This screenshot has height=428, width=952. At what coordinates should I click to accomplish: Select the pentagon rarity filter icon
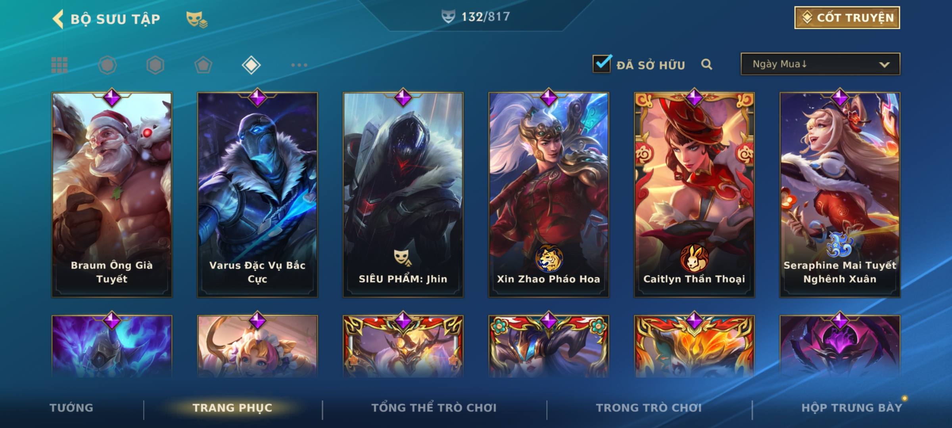tap(203, 65)
